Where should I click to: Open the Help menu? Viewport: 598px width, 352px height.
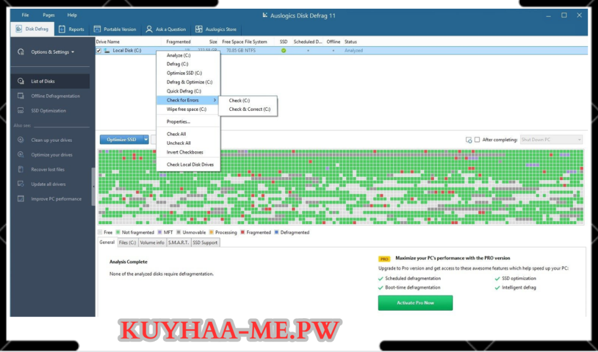[x=72, y=15]
